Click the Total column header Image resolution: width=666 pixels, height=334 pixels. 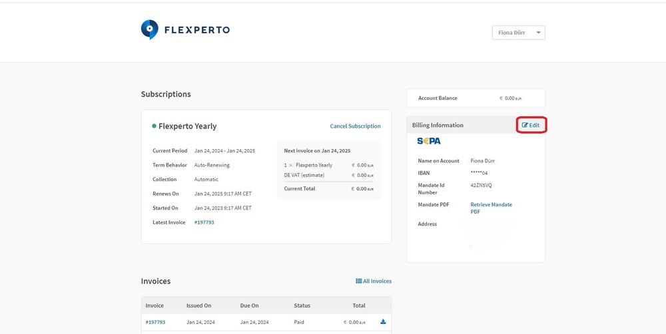[x=359, y=305]
